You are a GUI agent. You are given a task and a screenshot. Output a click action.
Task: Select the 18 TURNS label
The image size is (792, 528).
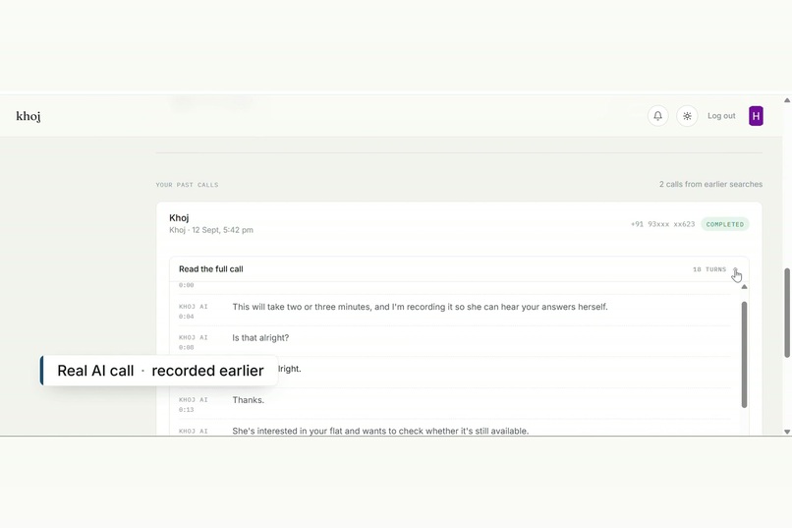coord(709,269)
